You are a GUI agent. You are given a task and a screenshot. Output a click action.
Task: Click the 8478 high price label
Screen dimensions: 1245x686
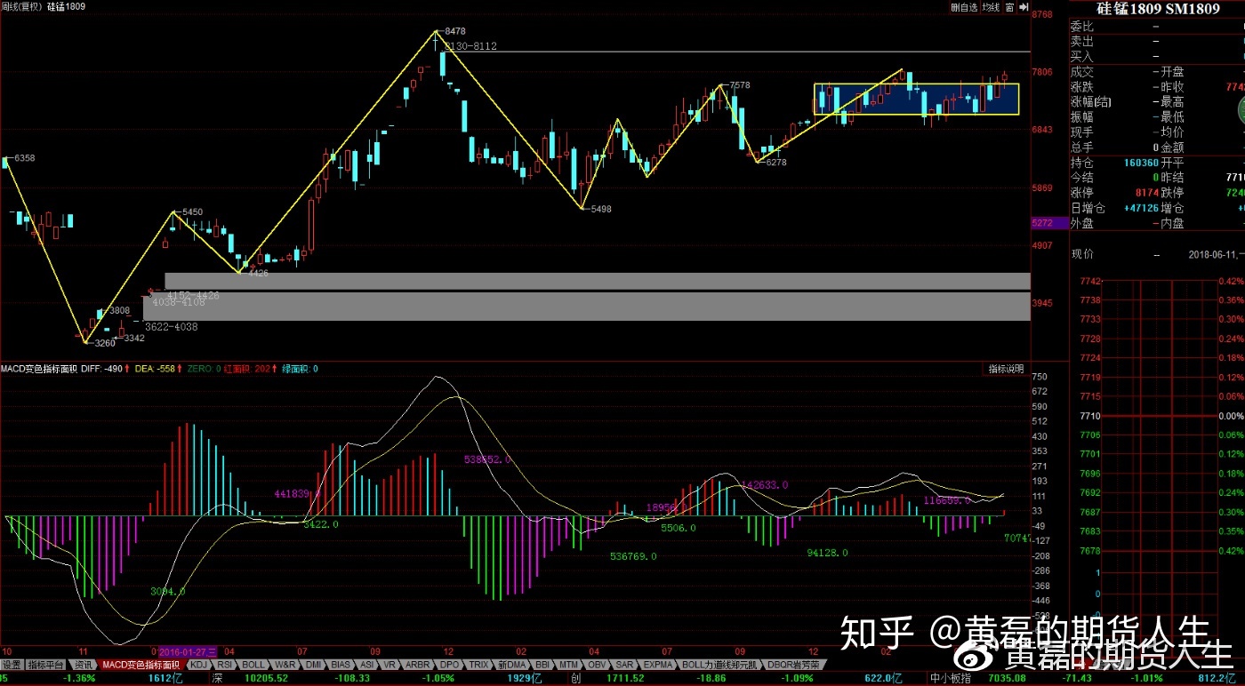pos(455,31)
